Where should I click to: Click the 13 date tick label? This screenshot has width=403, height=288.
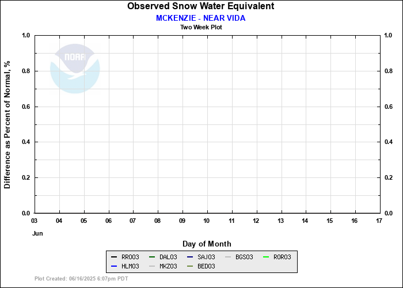point(280,221)
